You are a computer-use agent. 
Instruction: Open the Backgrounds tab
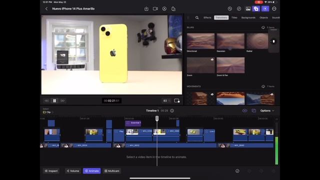[x=248, y=18]
